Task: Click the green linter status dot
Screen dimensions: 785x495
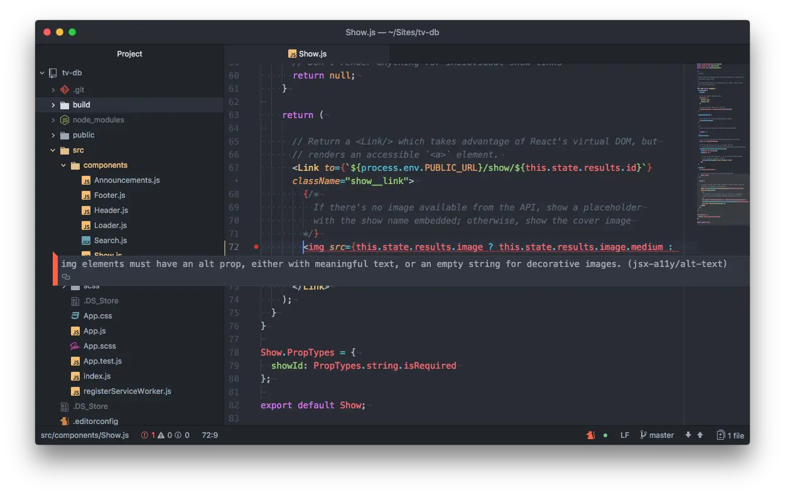Action: point(605,435)
